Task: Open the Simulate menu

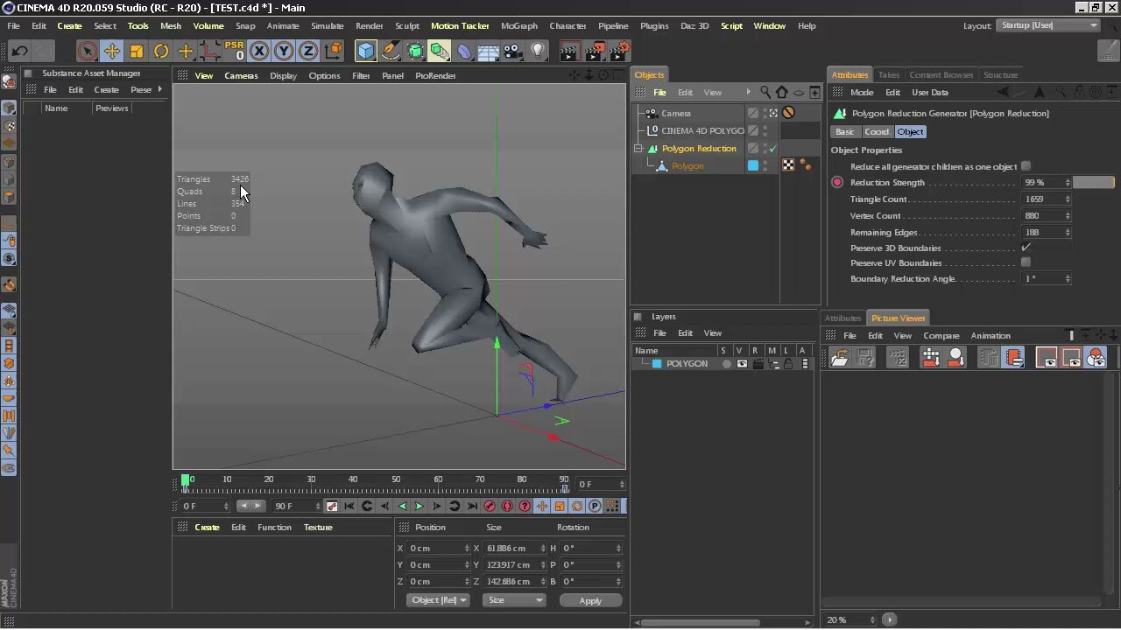Action: [327, 25]
